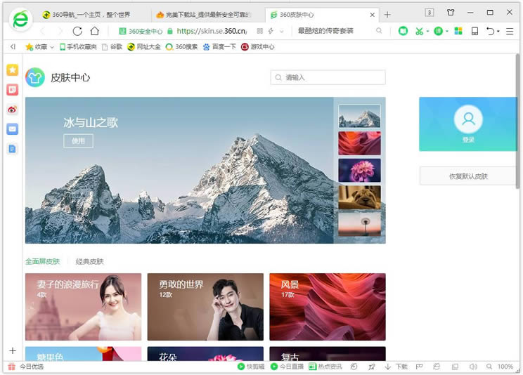Open the document icon in sidebar
The image size is (523, 375).
13,149
